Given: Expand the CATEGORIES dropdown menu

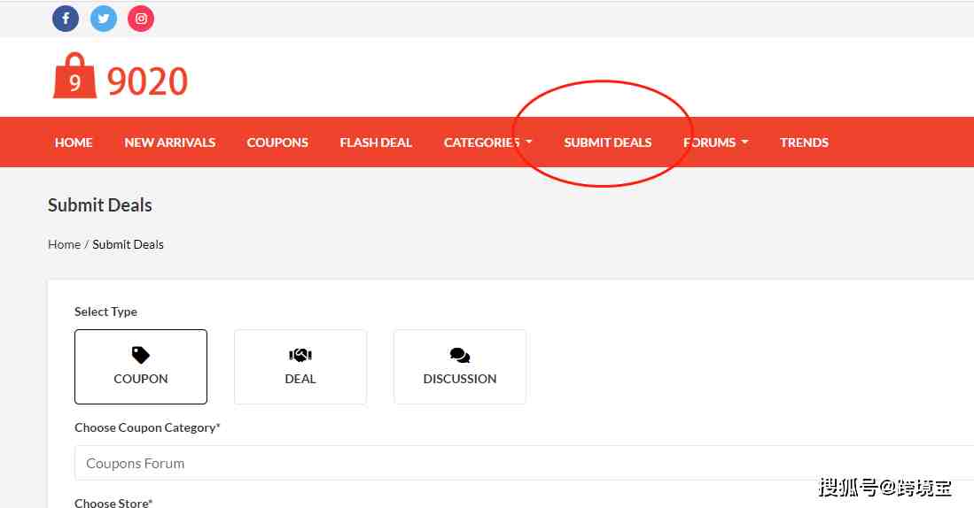Looking at the screenshot, I should 487,142.
